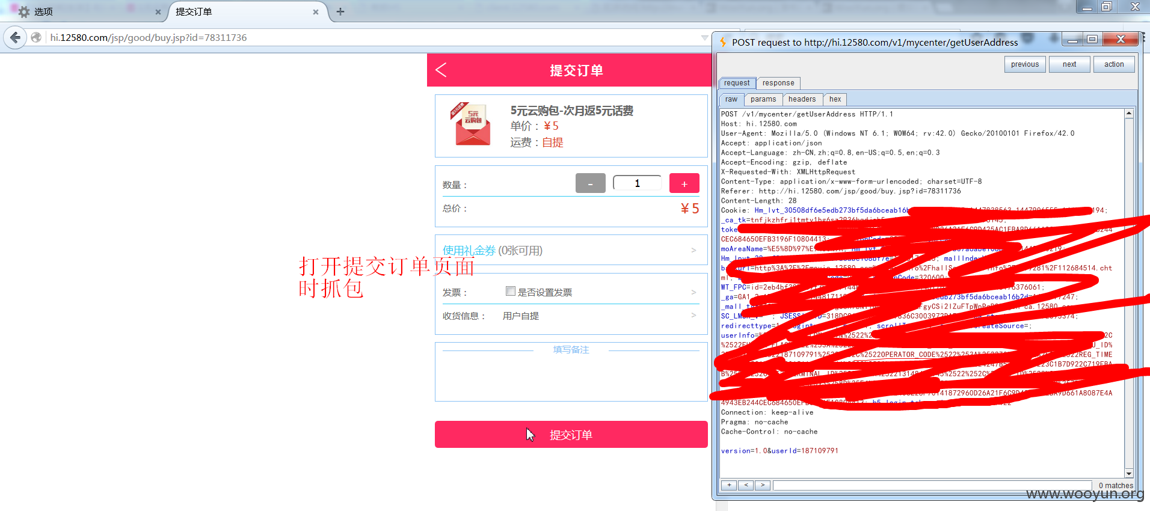1150x511 pixels.
Task: Expand the 收货信息 row chevron
Action: pos(693,315)
